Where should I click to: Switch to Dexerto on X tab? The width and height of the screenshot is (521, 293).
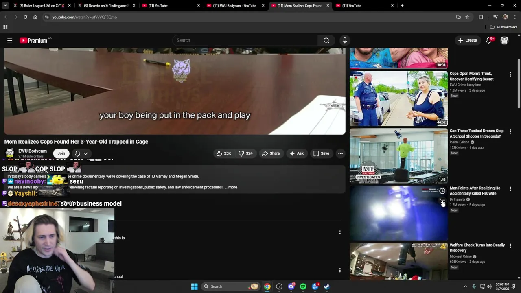coord(106,6)
